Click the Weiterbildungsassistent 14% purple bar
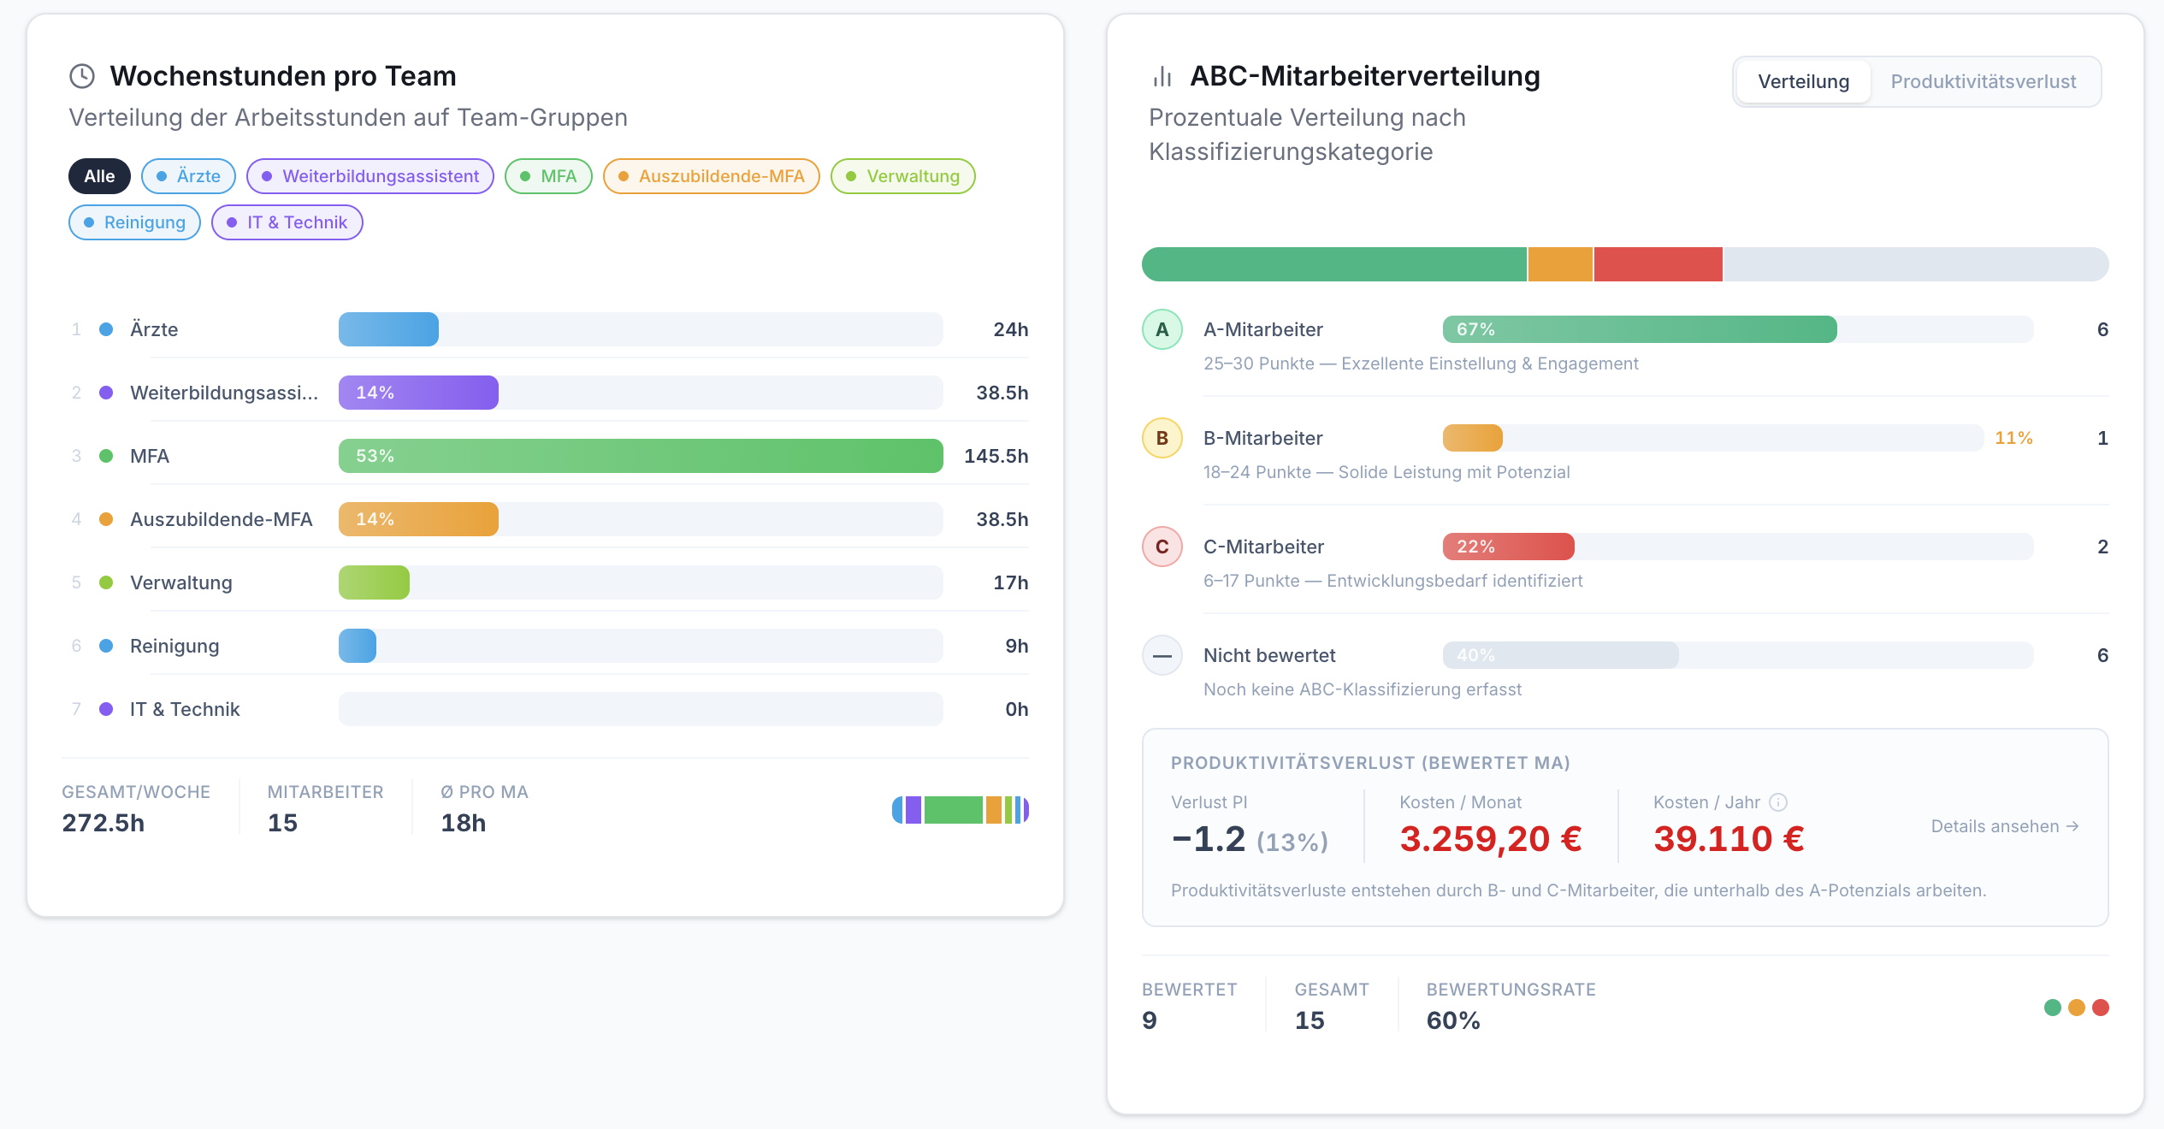Image resolution: width=2164 pixels, height=1129 pixels. [418, 393]
